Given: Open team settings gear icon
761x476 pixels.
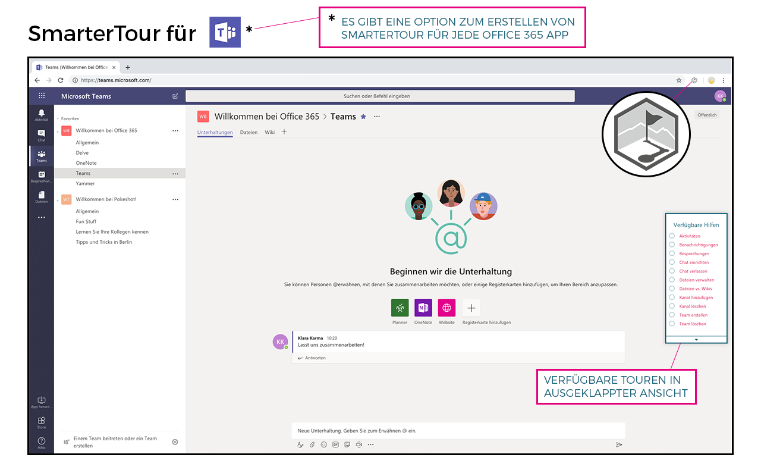Looking at the screenshot, I should pyautogui.click(x=175, y=442).
